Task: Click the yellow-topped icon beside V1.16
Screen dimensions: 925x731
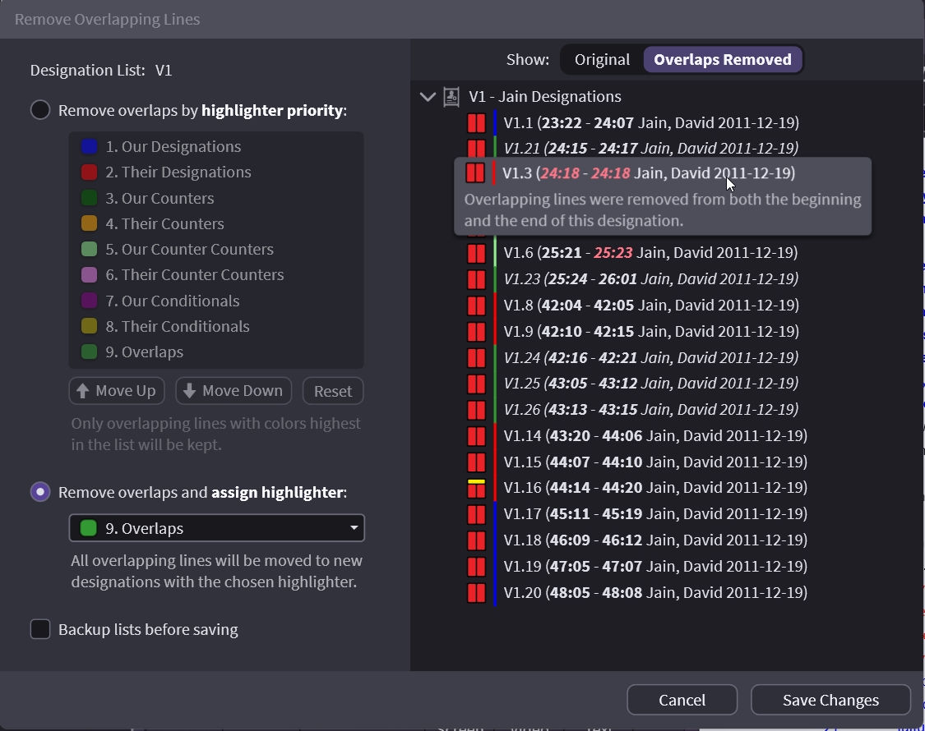Action: (475, 488)
